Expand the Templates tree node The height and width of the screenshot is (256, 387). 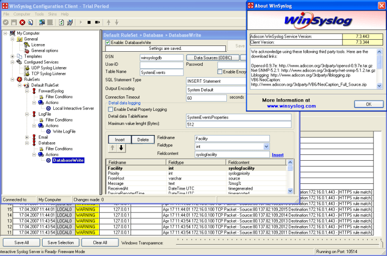(13, 56)
